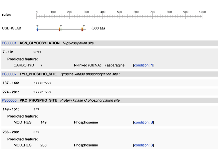Click the second brown tyrosine kinase block
The image size is (218, 155).
point(82,30)
